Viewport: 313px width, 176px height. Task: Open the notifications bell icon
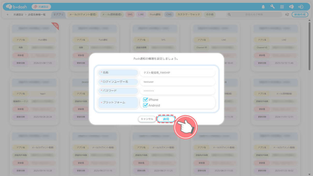[x=263, y=7]
